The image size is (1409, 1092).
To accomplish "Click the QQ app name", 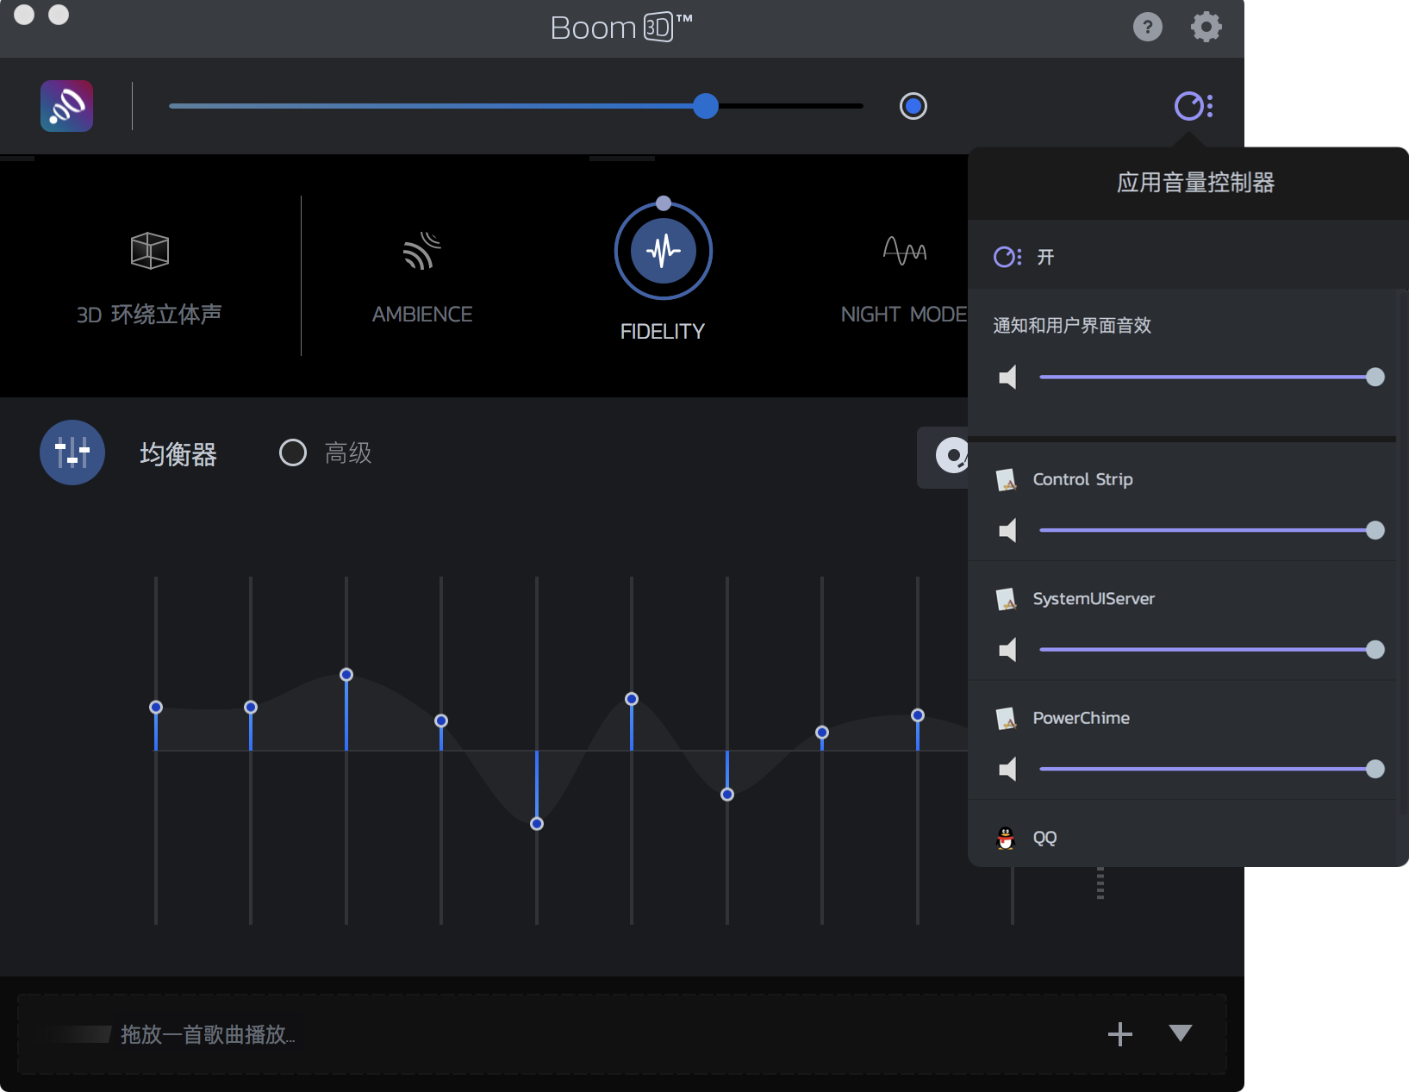I will pos(1044,838).
